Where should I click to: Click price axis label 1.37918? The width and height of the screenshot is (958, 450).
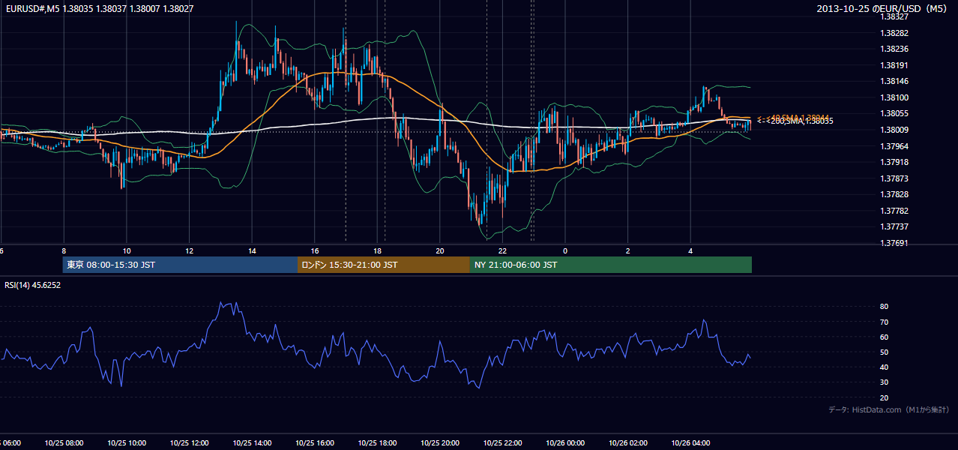pos(894,162)
